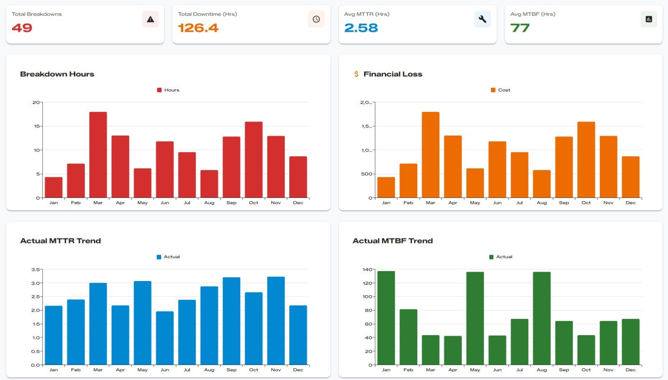Click the Actual MTTR Trend title
This screenshot has height=380, width=668.
click(61, 241)
